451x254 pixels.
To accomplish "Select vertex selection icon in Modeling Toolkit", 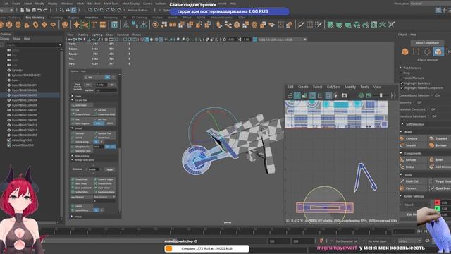I will pyautogui.click(x=416, y=52).
